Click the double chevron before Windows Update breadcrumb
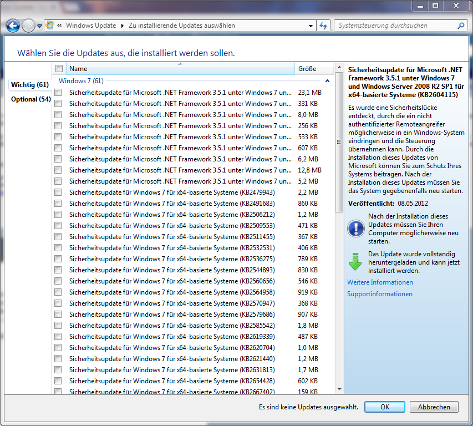This screenshot has height=426, width=473. pyautogui.click(x=59, y=26)
